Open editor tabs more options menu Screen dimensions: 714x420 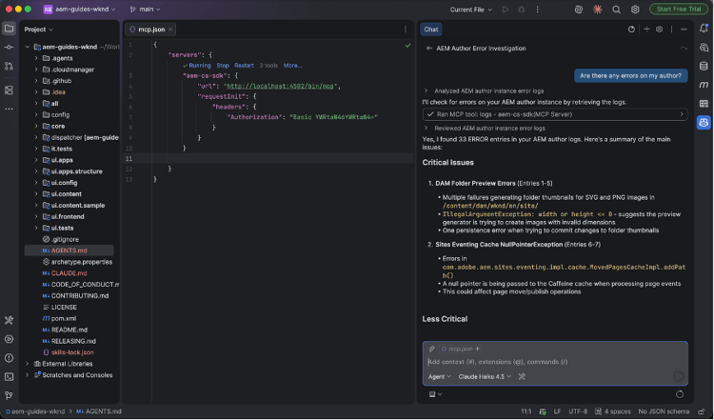pos(406,30)
